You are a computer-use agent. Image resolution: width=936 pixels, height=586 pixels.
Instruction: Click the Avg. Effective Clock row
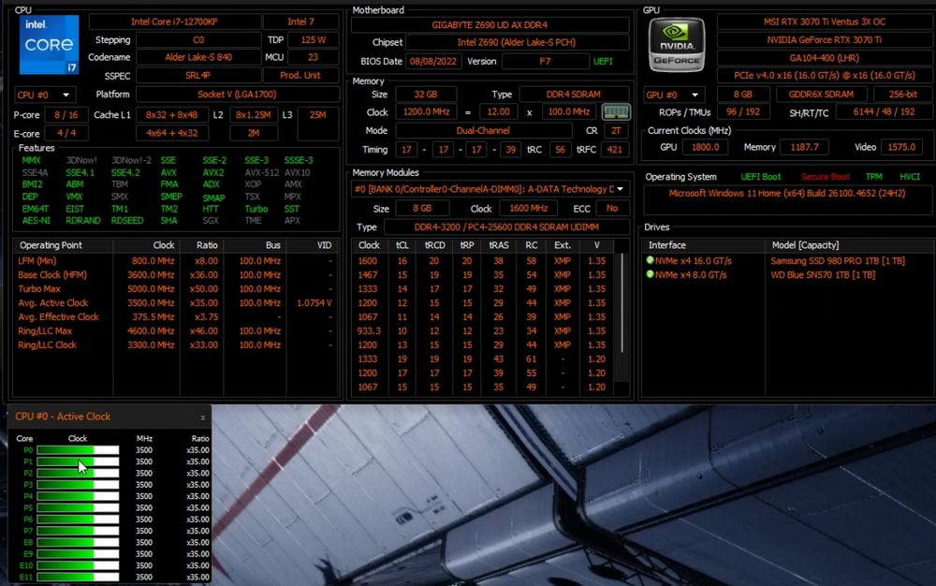(175, 316)
